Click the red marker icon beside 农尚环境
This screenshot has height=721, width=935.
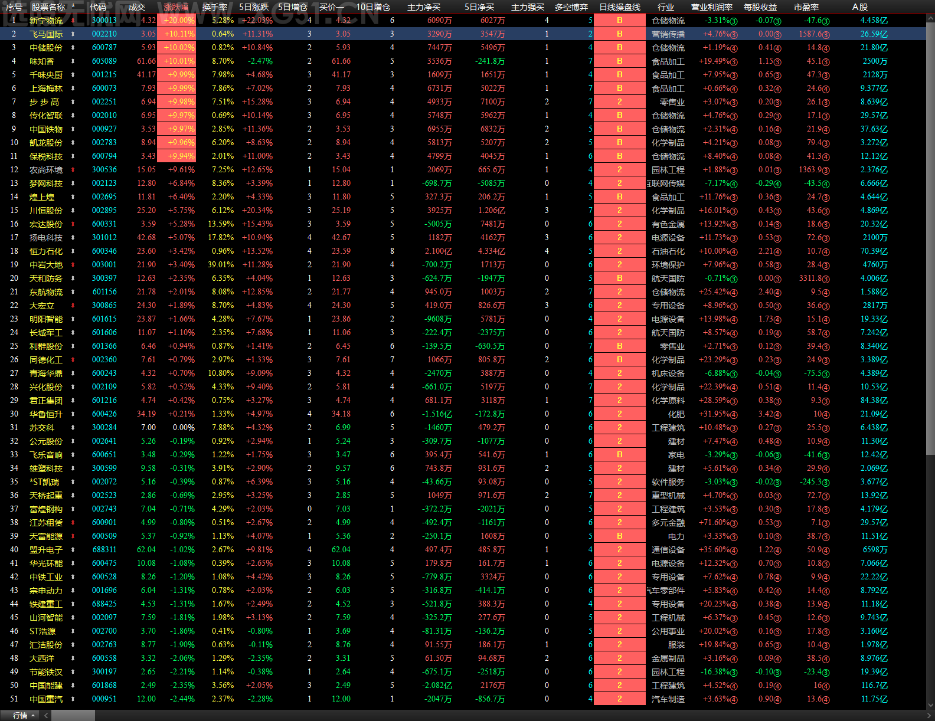pos(73,170)
